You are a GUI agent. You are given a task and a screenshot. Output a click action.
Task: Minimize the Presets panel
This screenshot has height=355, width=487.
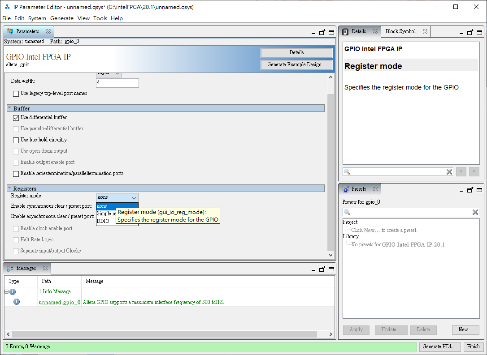(x=461, y=191)
